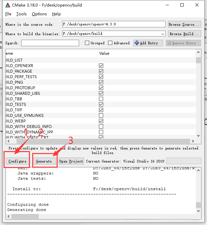Minimize the CMake window
The image size is (207, 225).
[167, 5]
